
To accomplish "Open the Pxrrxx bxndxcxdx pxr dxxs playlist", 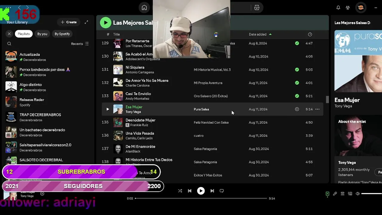I will (x=48, y=72).
